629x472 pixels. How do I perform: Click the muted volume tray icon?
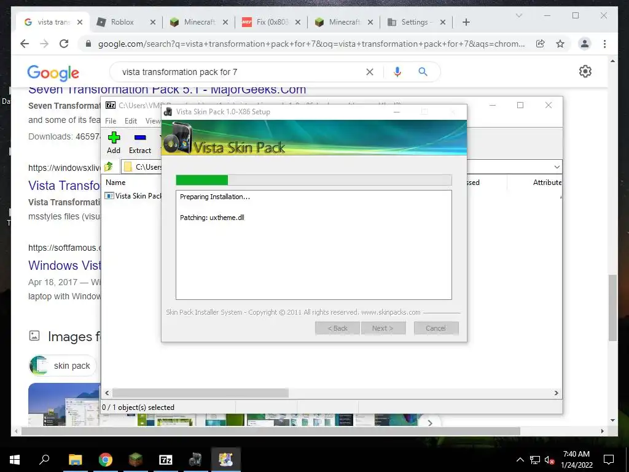click(549, 460)
